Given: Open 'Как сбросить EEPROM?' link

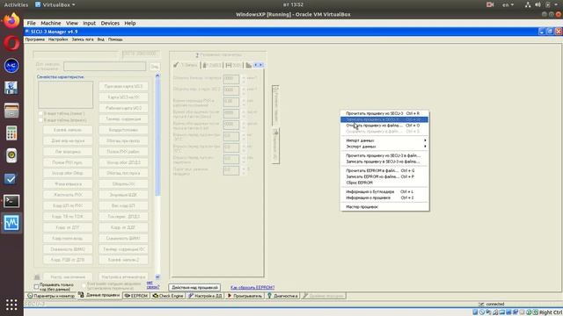Looking at the screenshot, I should [252, 287].
